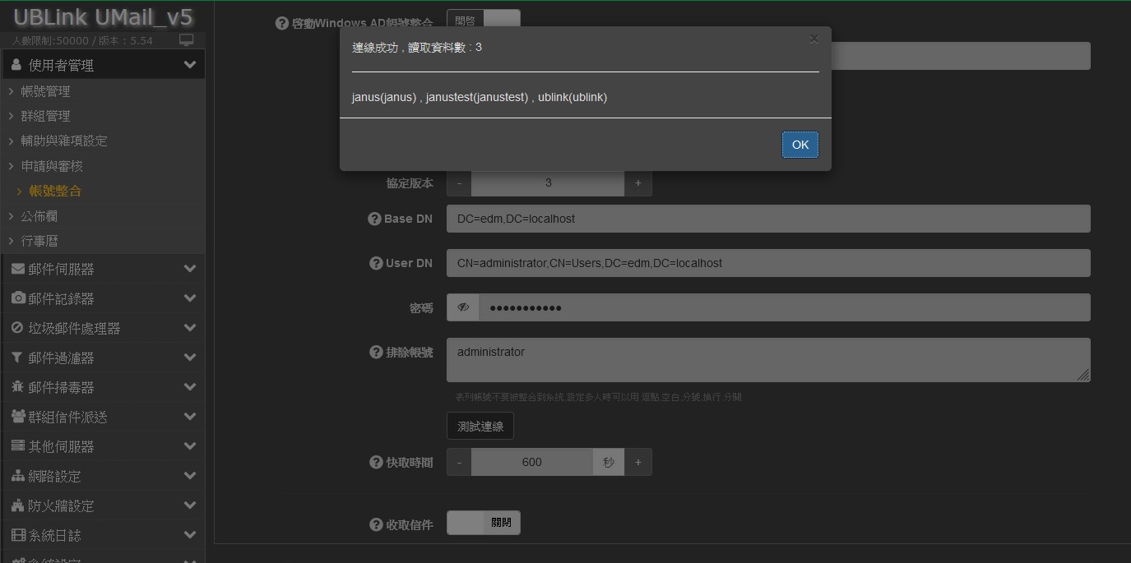This screenshot has width=1131, height=563.
Task: Click the help icon beside 收取信件
Action: point(376,524)
